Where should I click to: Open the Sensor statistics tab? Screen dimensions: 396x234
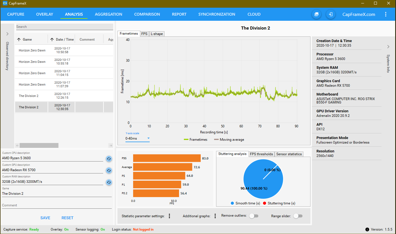click(x=289, y=154)
